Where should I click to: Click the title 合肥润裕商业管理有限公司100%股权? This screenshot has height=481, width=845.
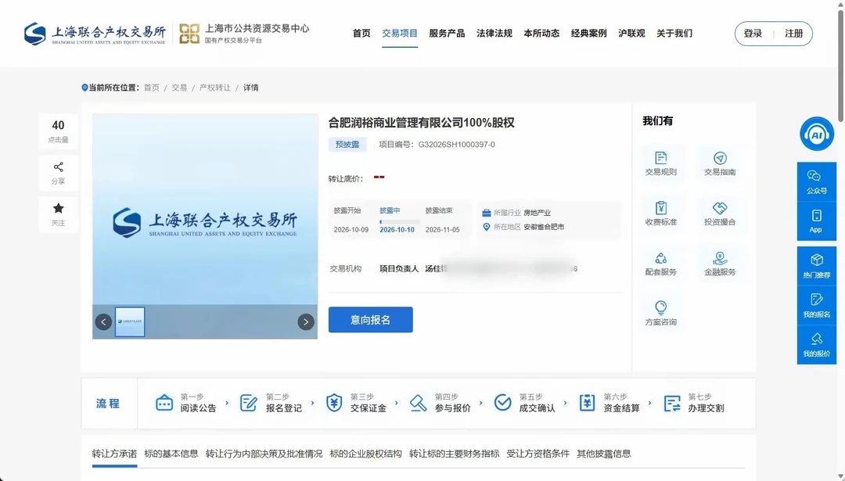pyautogui.click(x=422, y=122)
